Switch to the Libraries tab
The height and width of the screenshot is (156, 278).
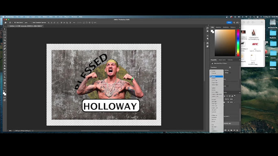(x=230, y=60)
